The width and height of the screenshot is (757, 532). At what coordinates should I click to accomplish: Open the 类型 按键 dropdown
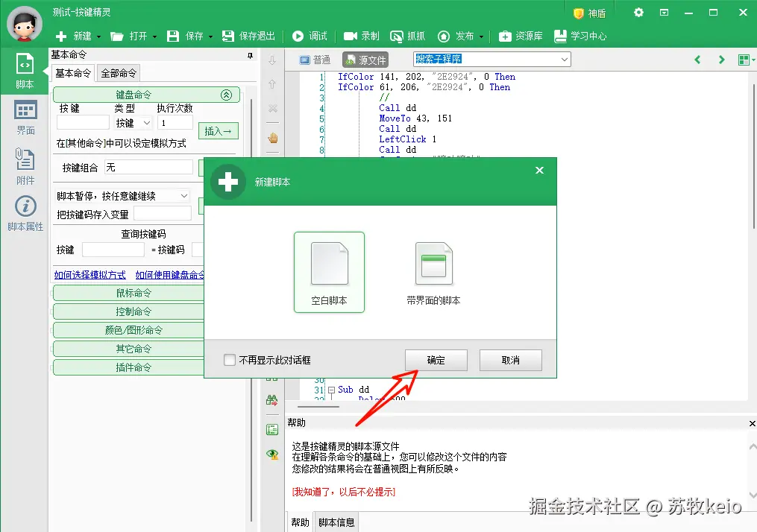[133, 123]
